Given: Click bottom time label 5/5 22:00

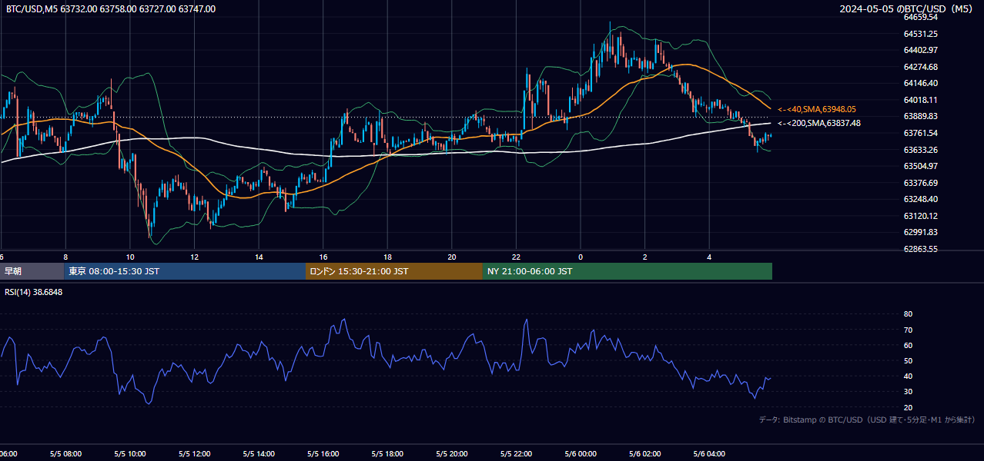Looking at the screenshot, I should tap(517, 454).
